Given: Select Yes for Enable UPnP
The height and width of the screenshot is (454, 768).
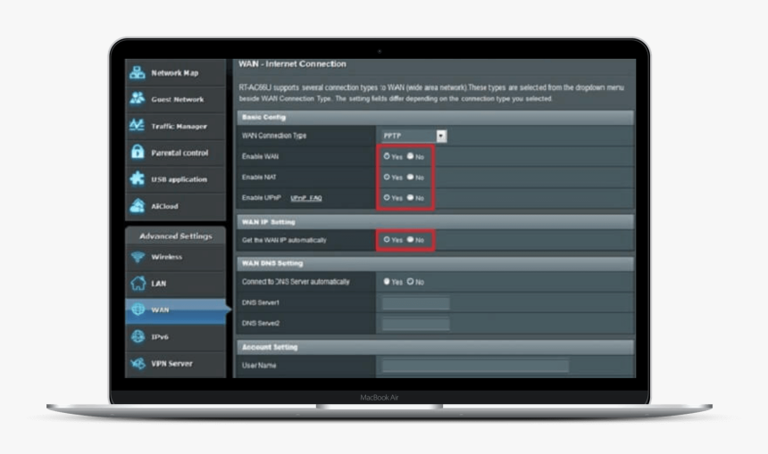Looking at the screenshot, I should click(x=387, y=197).
